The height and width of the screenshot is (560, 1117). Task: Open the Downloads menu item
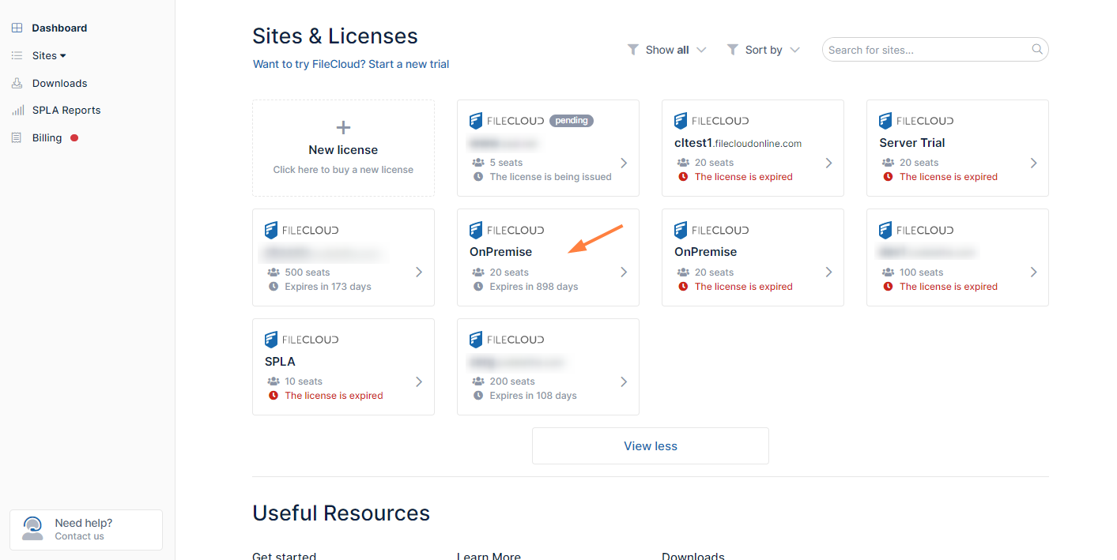(x=59, y=83)
